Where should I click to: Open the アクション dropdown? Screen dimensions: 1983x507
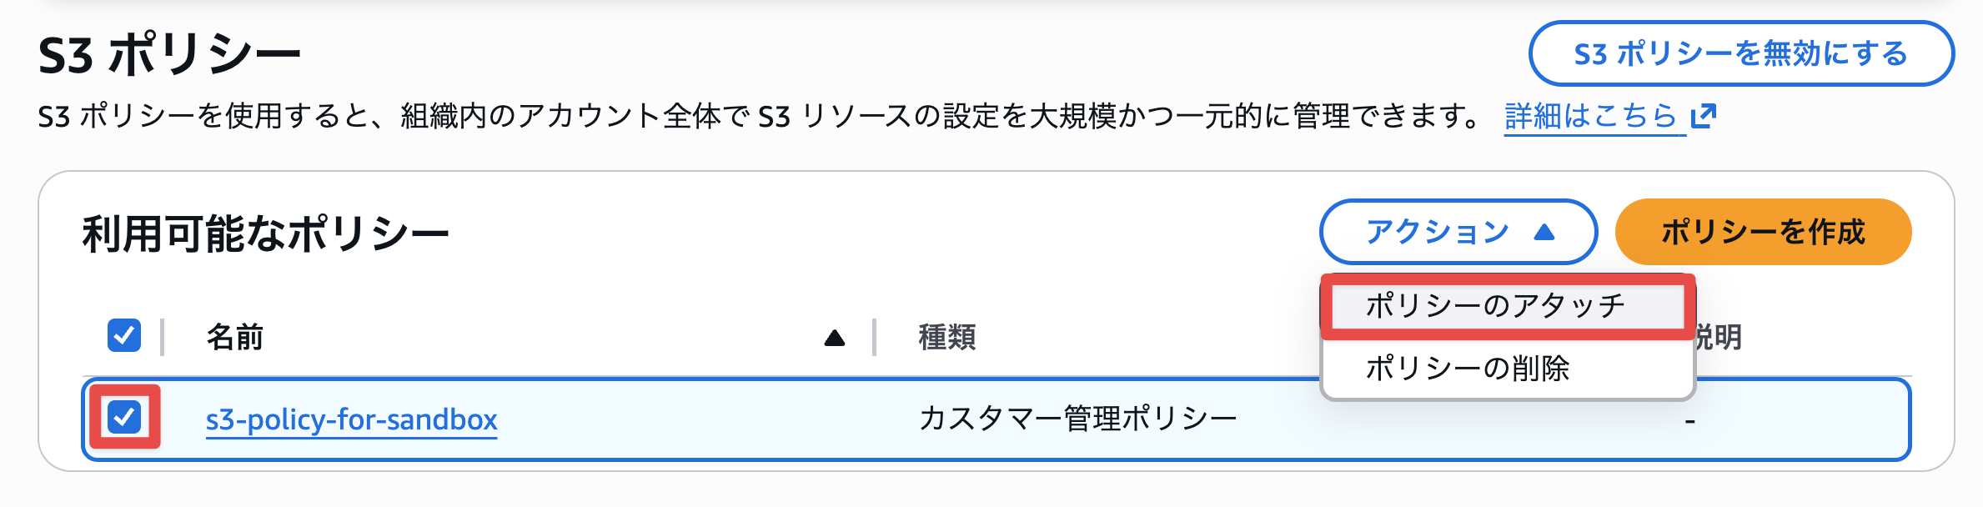point(1458,232)
